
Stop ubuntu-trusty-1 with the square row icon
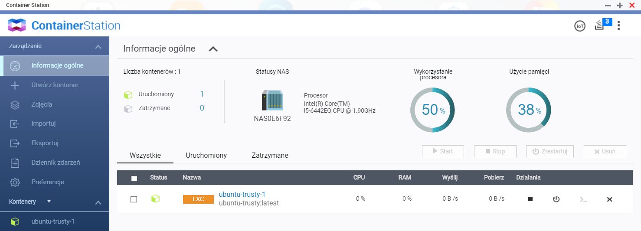tap(530, 199)
